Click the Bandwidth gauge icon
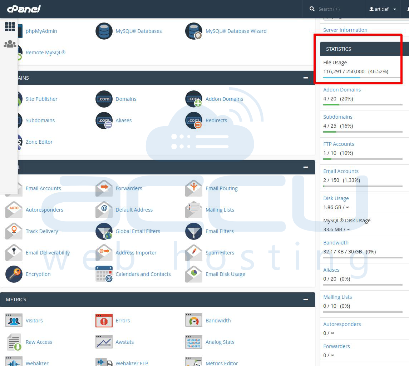Screen dimensions: 409x366 point(194,320)
